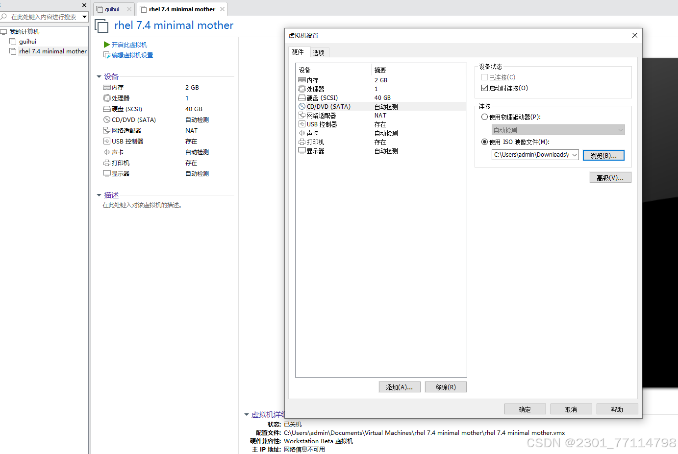Switch to the 选项 tab

[319, 52]
